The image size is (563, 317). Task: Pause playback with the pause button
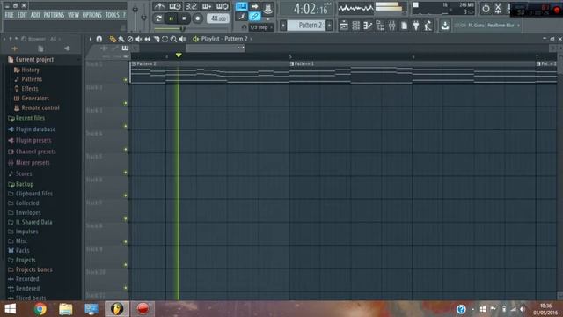click(171, 18)
